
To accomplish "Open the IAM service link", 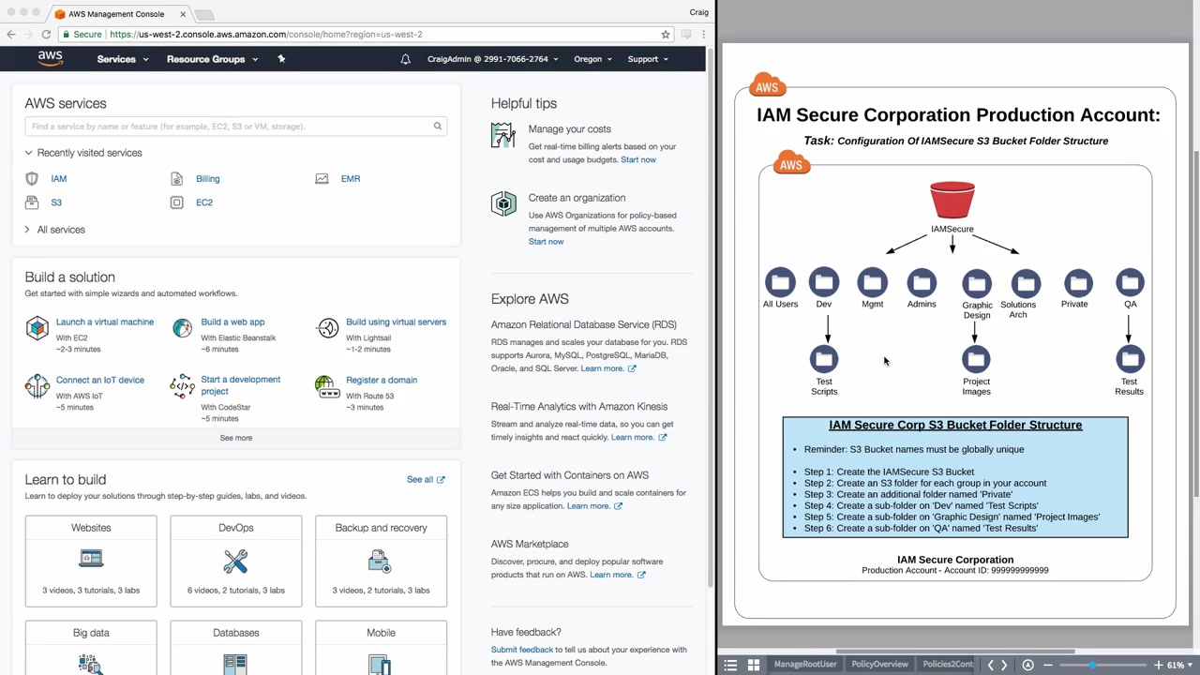I will pyautogui.click(x=59, y=178).
